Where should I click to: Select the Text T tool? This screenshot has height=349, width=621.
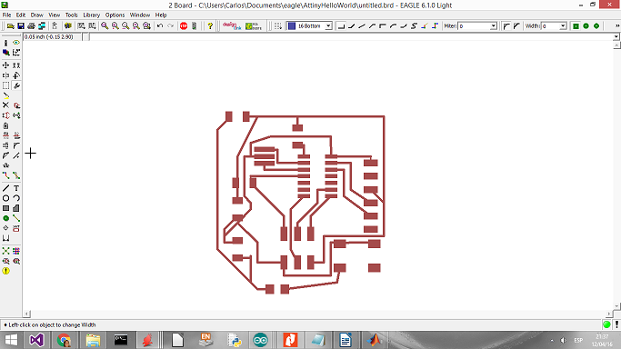pyautogui.click(x=16, y=188)
